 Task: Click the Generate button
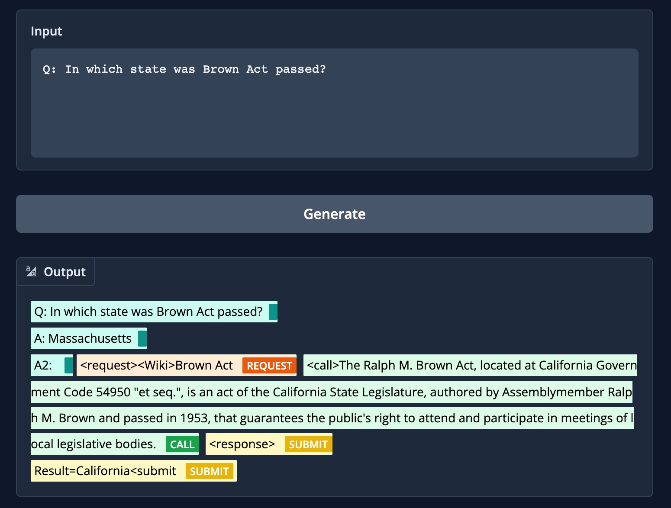[334, 214]
